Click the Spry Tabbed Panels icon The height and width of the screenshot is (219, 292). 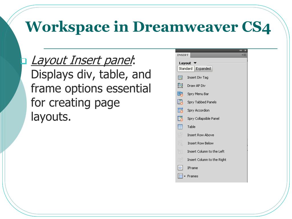pyautogui.click(x=180, y=102)
